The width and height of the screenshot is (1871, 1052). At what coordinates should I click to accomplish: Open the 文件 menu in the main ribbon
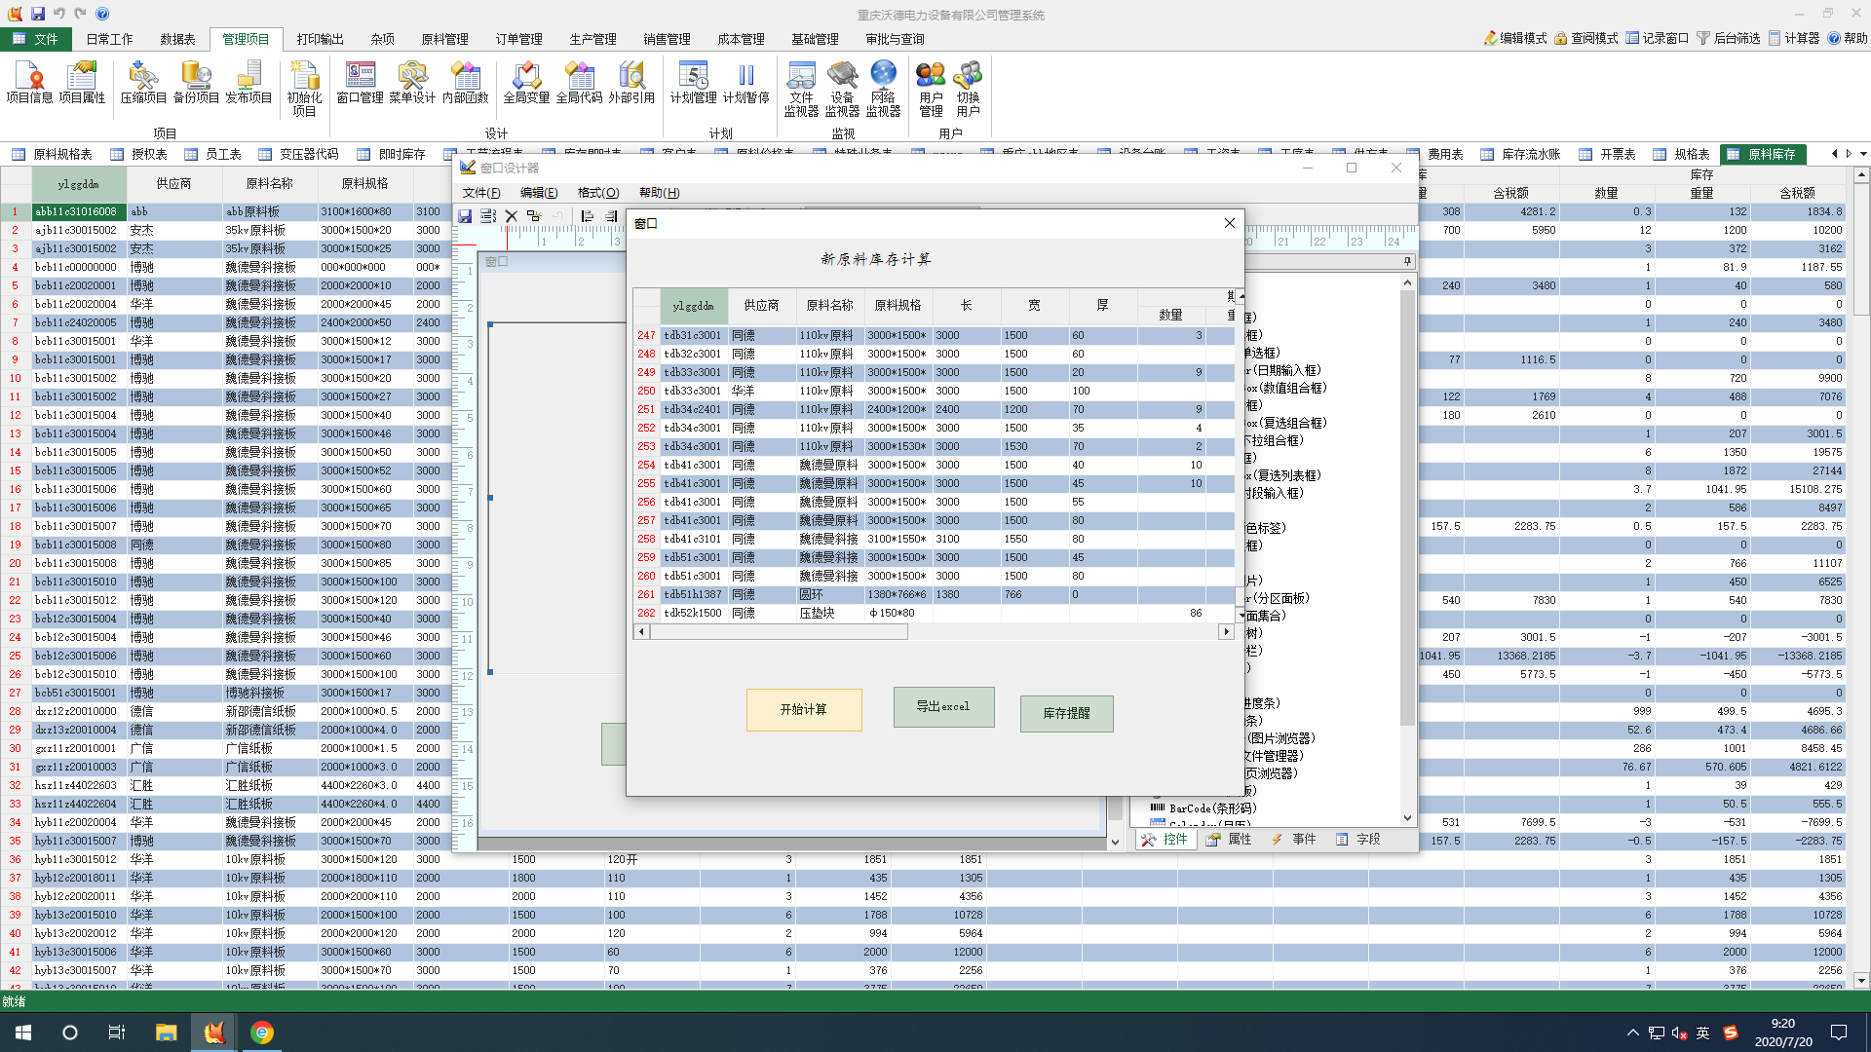click(36, 39)
